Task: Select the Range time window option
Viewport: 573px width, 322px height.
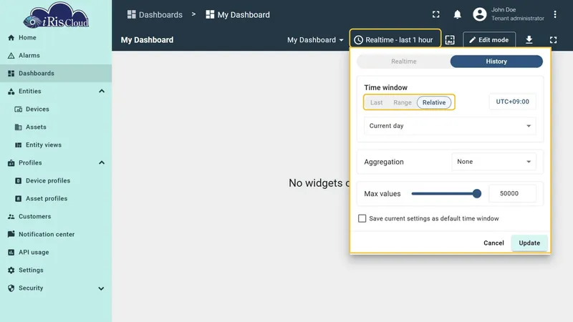Action: (x=403, y=102)
